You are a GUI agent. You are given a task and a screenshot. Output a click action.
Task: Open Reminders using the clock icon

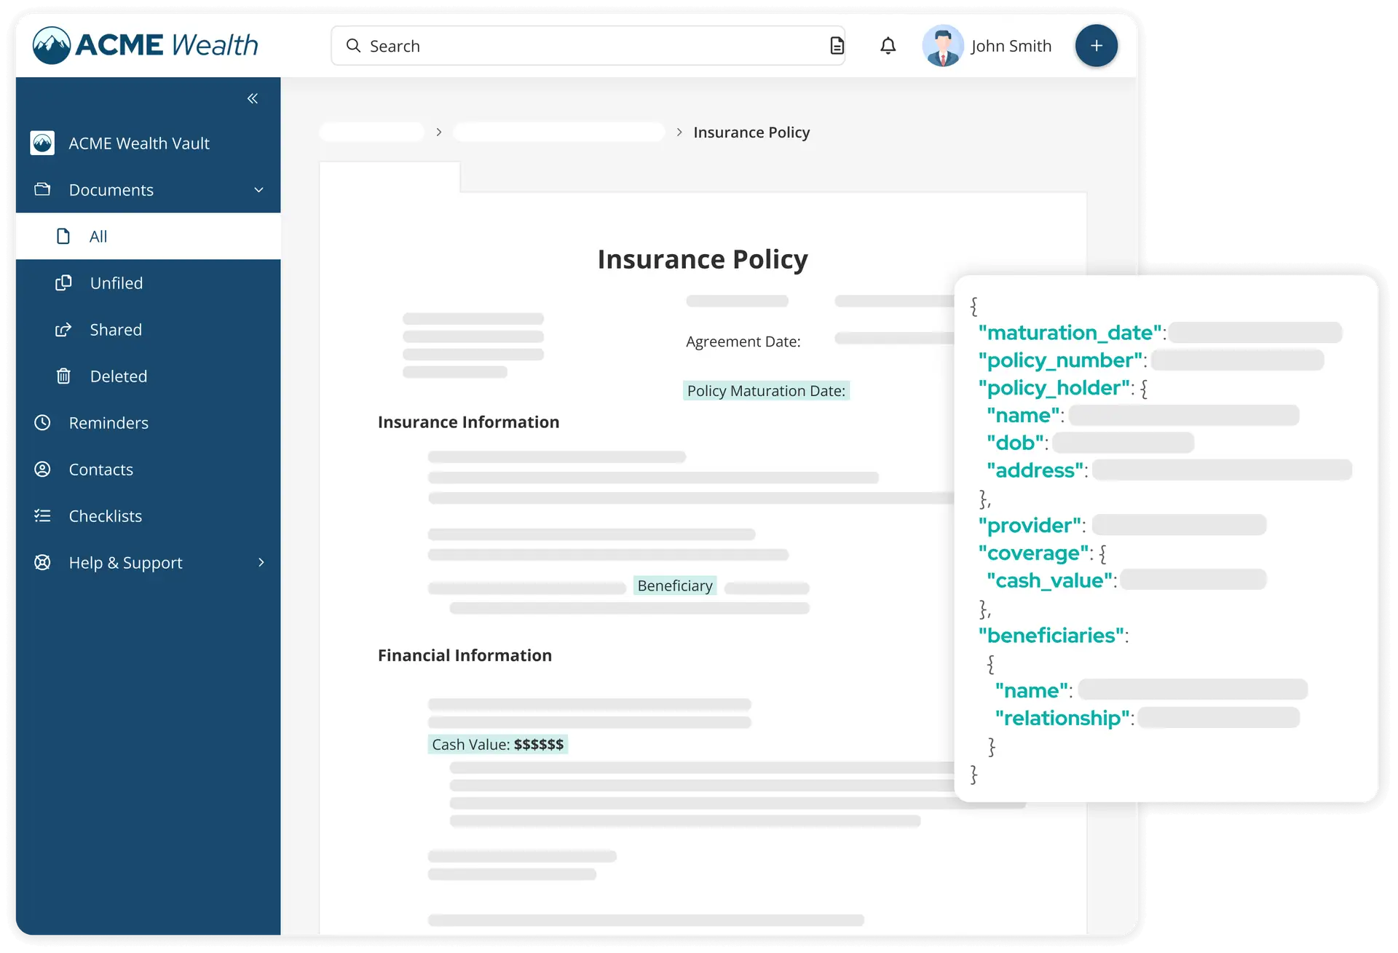42,422
